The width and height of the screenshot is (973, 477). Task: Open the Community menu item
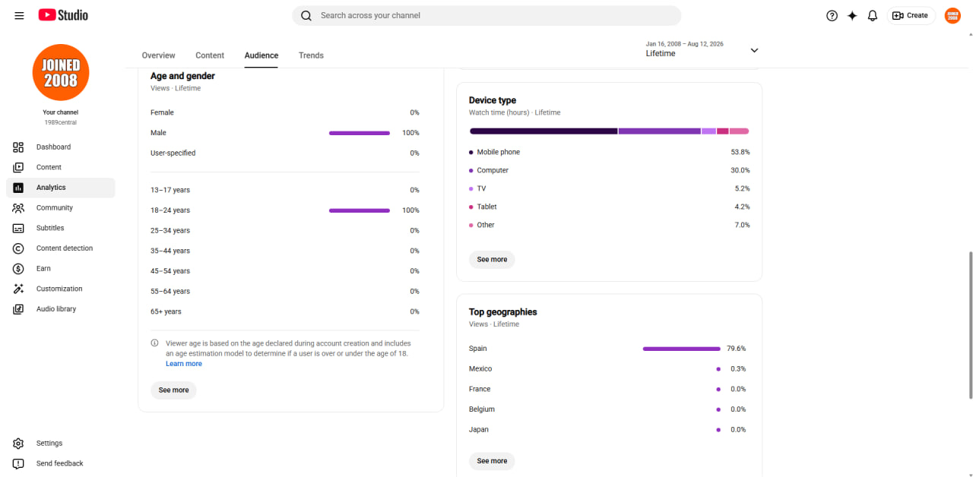pyautogui.click(x=61, y=207)
